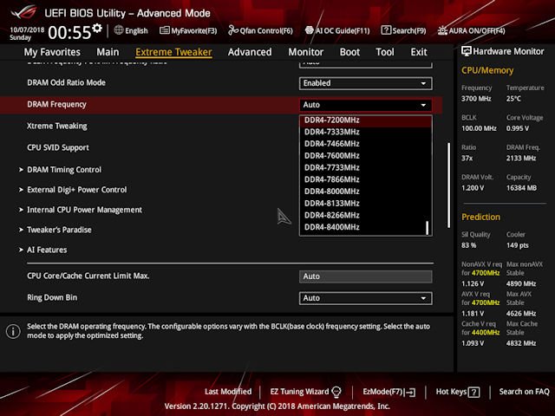Click the main settings page scrollbar
The height and width of the screenshot is (416, 555).
coord(449,185)
